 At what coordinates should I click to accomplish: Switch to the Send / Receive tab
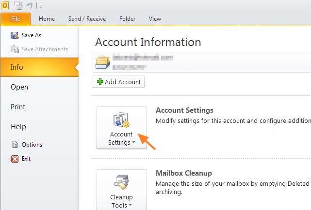click(87, 19)
